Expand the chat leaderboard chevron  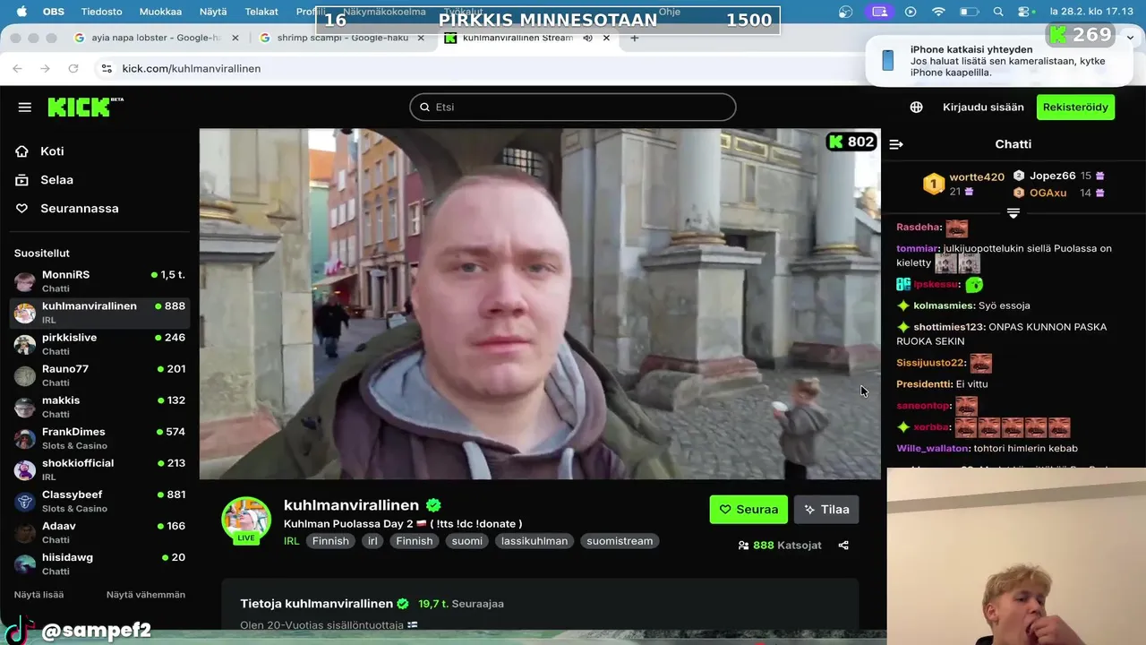tap(1013, 213)
